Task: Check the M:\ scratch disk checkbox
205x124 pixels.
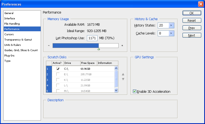Action: pos(58,91)
